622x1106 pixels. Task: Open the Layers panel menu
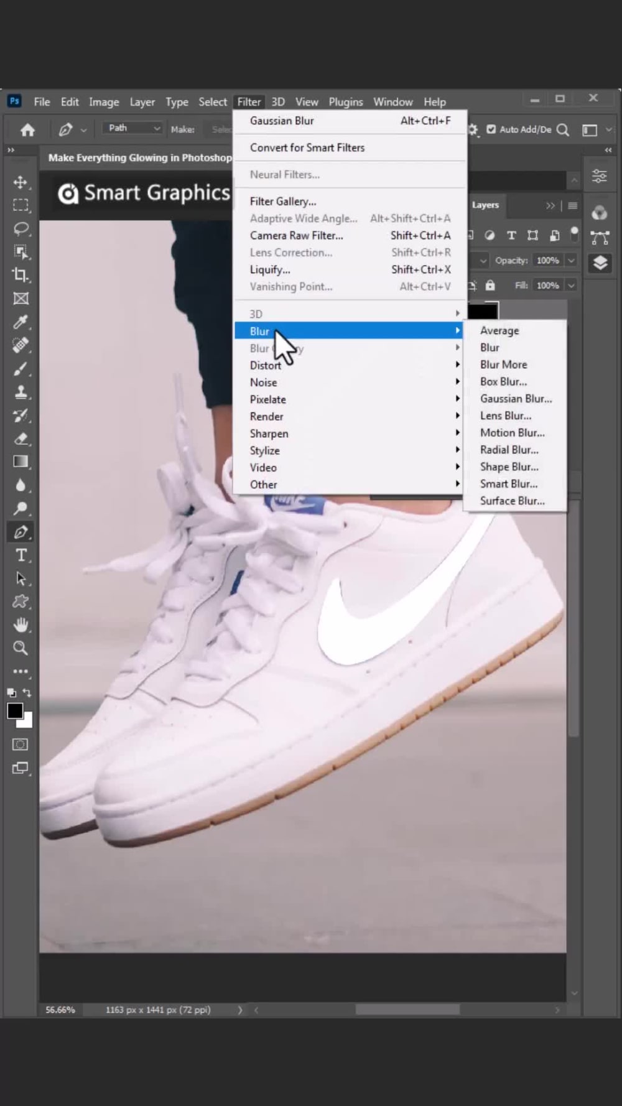[x=572, y=205]
